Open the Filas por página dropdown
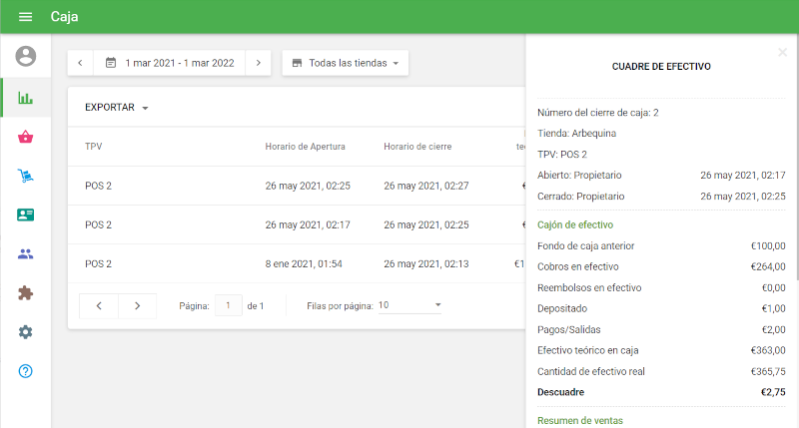799x428 pixels. pos(409,305)
